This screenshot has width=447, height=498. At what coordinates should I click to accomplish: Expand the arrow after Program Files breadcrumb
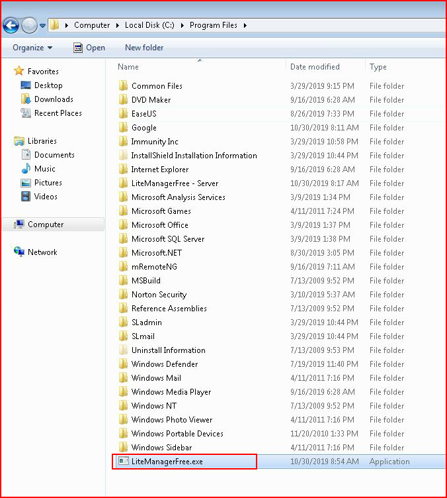click(x=245, y=25)
